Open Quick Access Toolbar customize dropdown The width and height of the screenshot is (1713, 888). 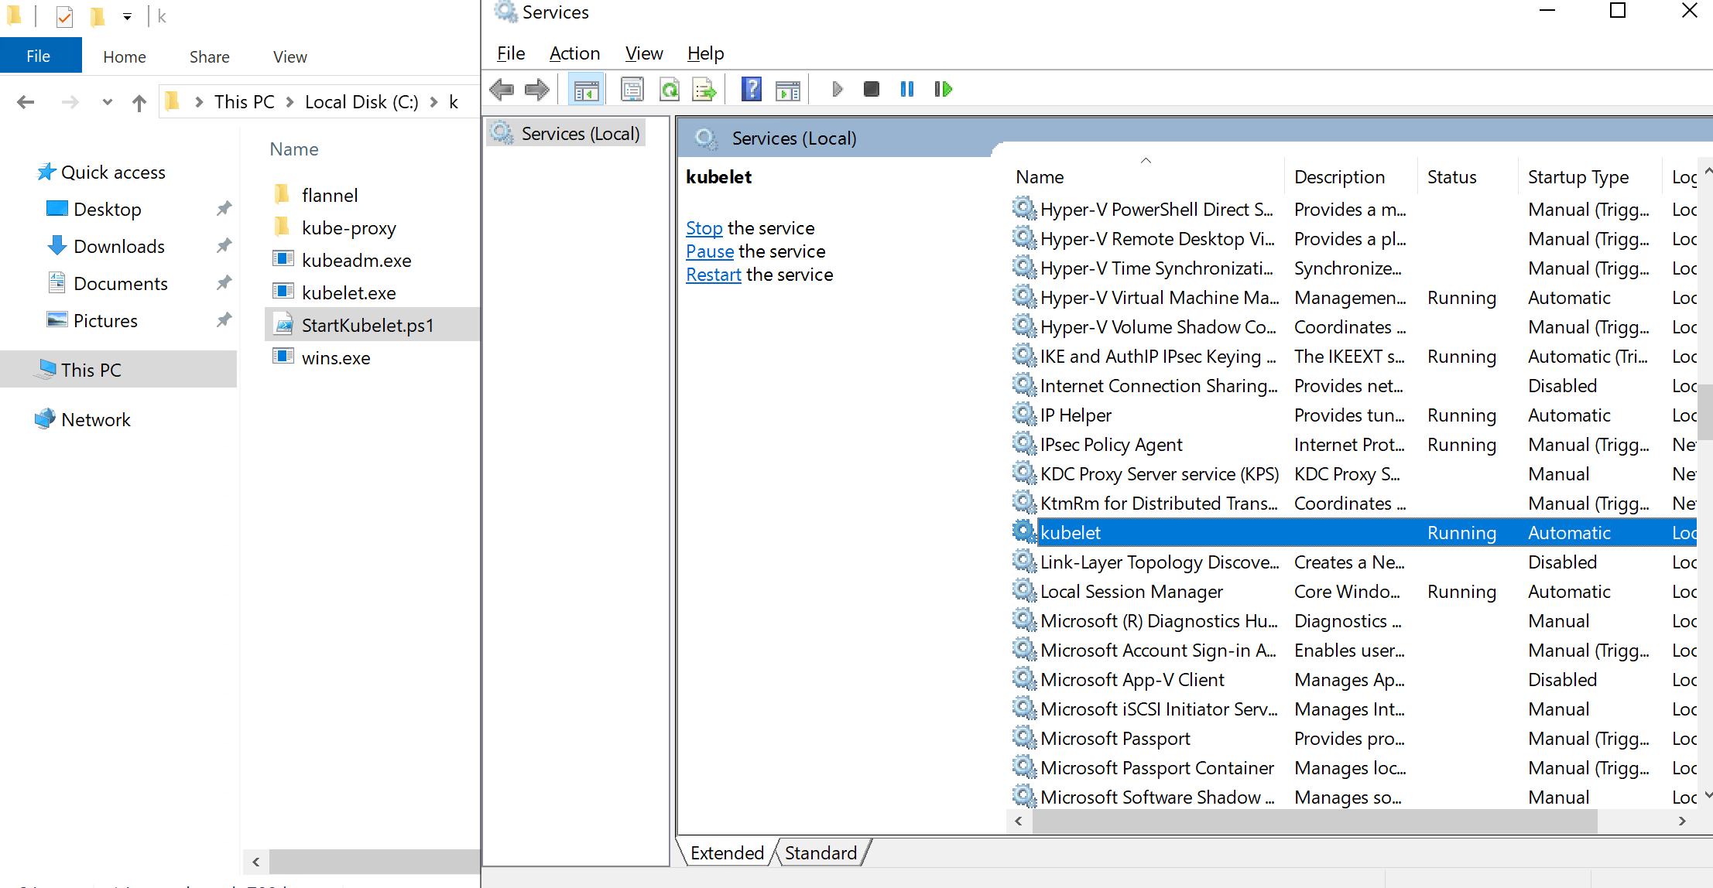(x=127, y=16)
